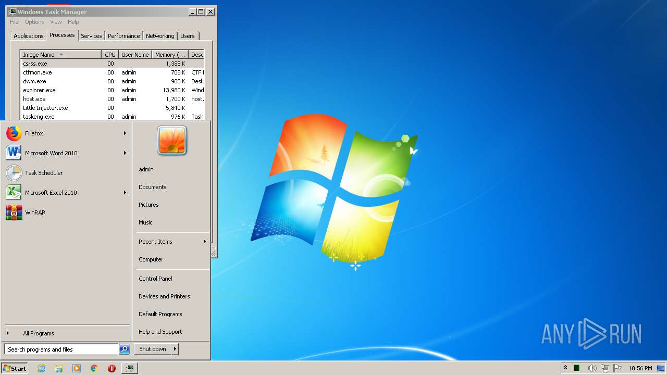Screen dimensions: 667x375
Task: Select the host.exe process row
Action: point(112,99)
